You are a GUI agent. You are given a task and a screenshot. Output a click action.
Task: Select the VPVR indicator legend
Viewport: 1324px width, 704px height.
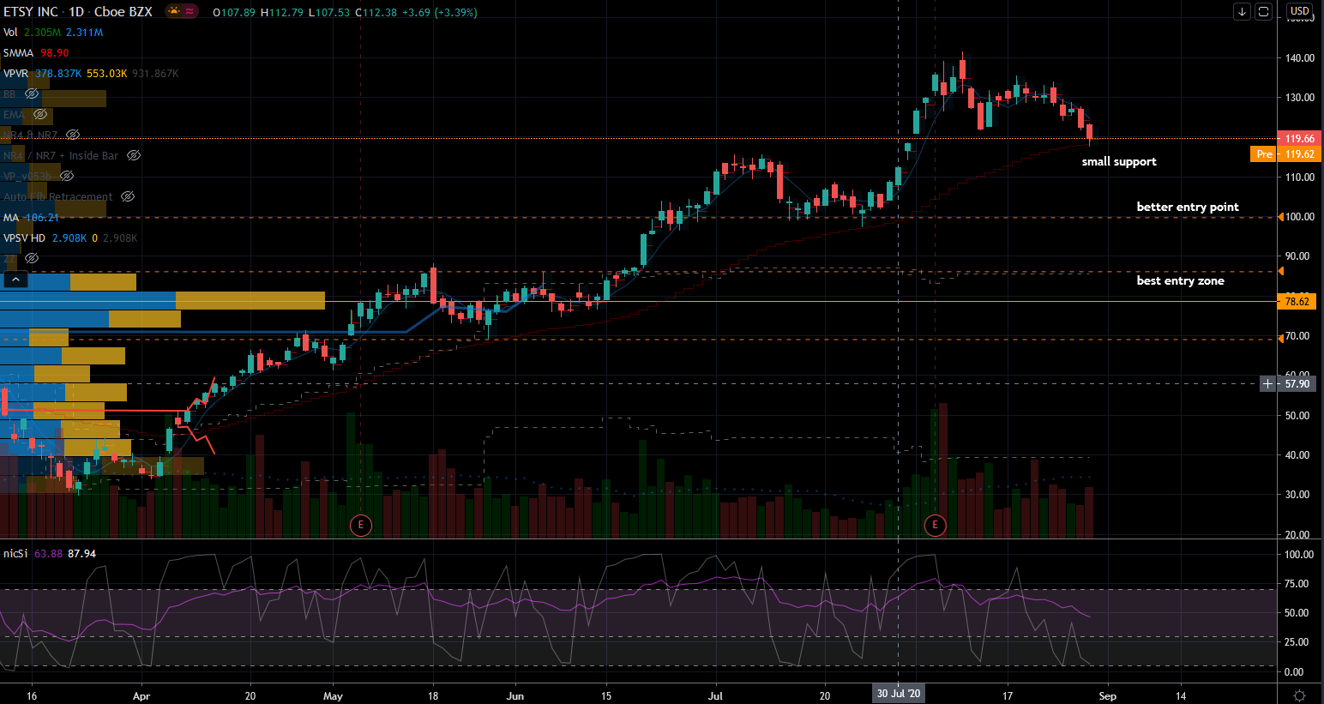(15, 73)
